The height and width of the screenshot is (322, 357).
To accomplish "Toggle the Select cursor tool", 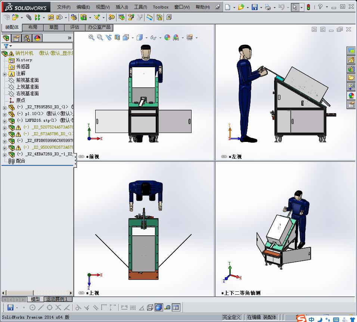I will click(295, 7).
